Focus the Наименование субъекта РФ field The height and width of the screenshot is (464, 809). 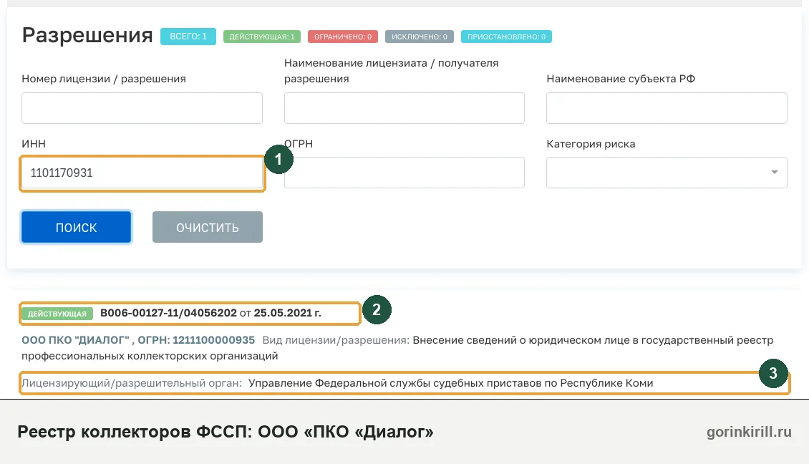tap(667, 108)
